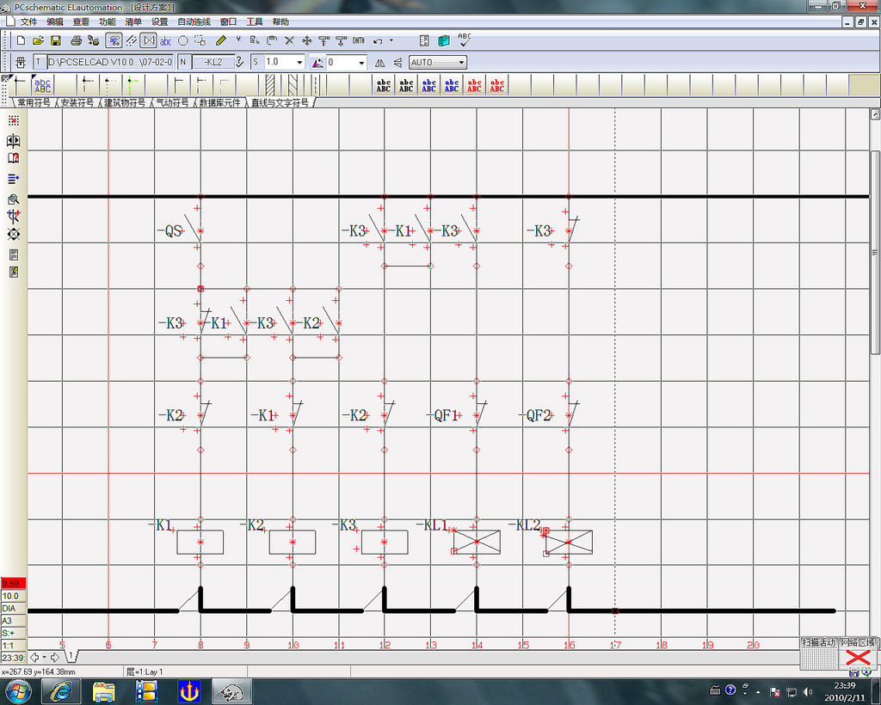This screenshot has width=881, height=705.
Task: Click the zoom magnifier icon in left sidebar
Action: [x=13, y=199]
